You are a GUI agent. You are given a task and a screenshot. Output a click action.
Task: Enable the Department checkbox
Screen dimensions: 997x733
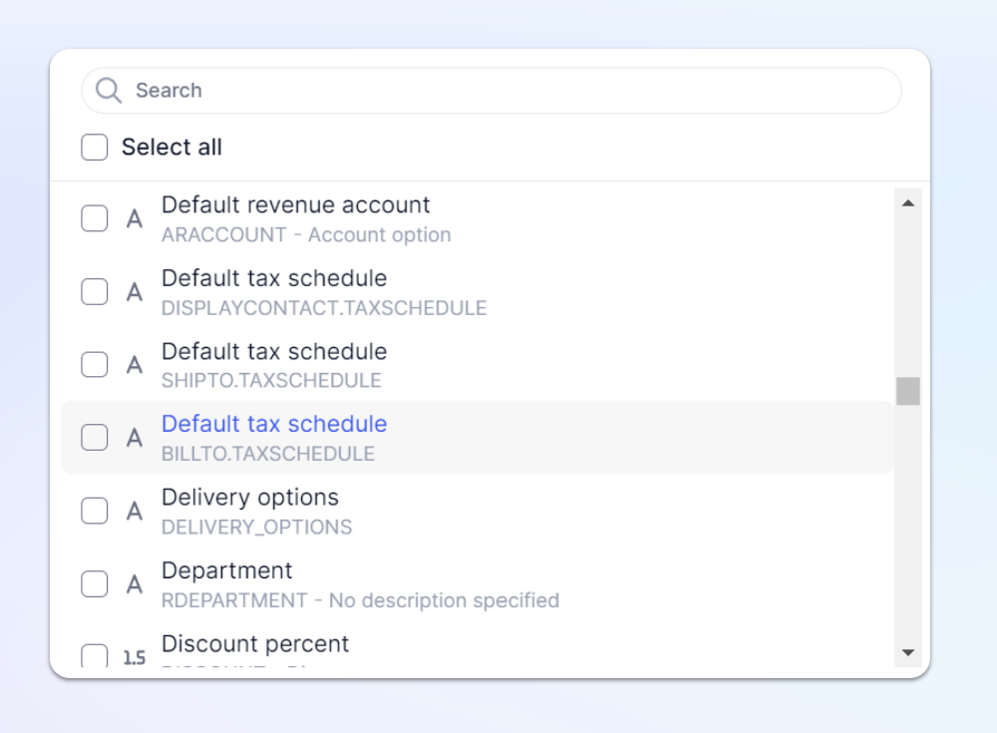pos(94,584)
